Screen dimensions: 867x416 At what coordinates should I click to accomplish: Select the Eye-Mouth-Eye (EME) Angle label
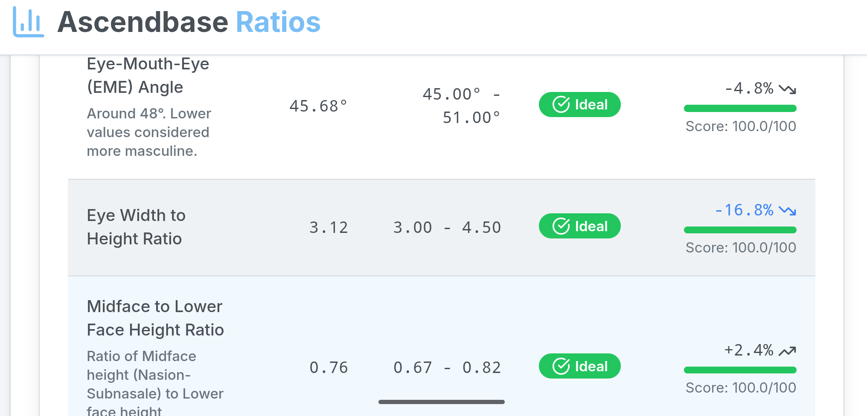pyautogui.click(x=148, y=75)
